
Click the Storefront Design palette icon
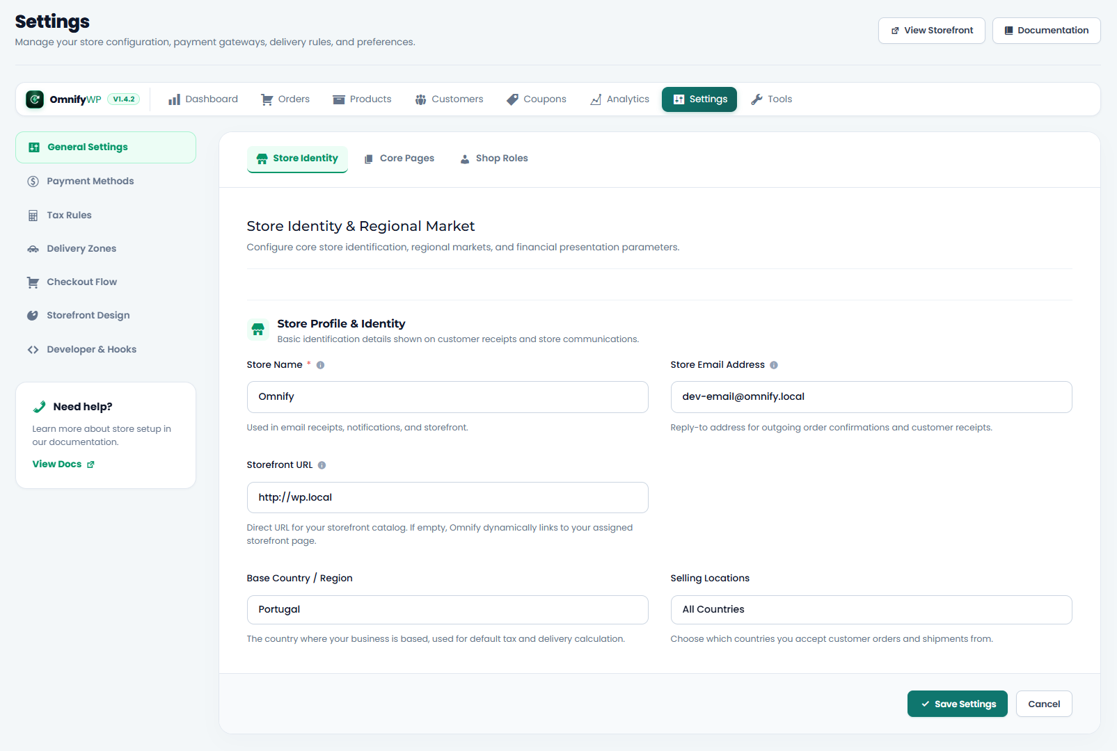click(33, 316)
